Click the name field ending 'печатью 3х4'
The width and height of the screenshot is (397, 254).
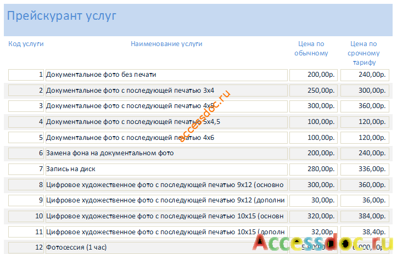(x=166, y=91)
